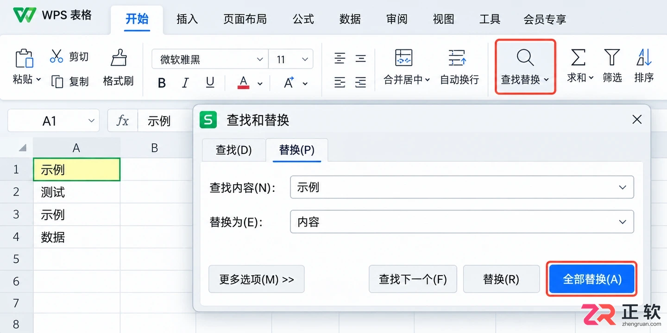Screen dimensions: 667x333
Task: Select cell A2 containing 测试
Action: pos(76,192)
